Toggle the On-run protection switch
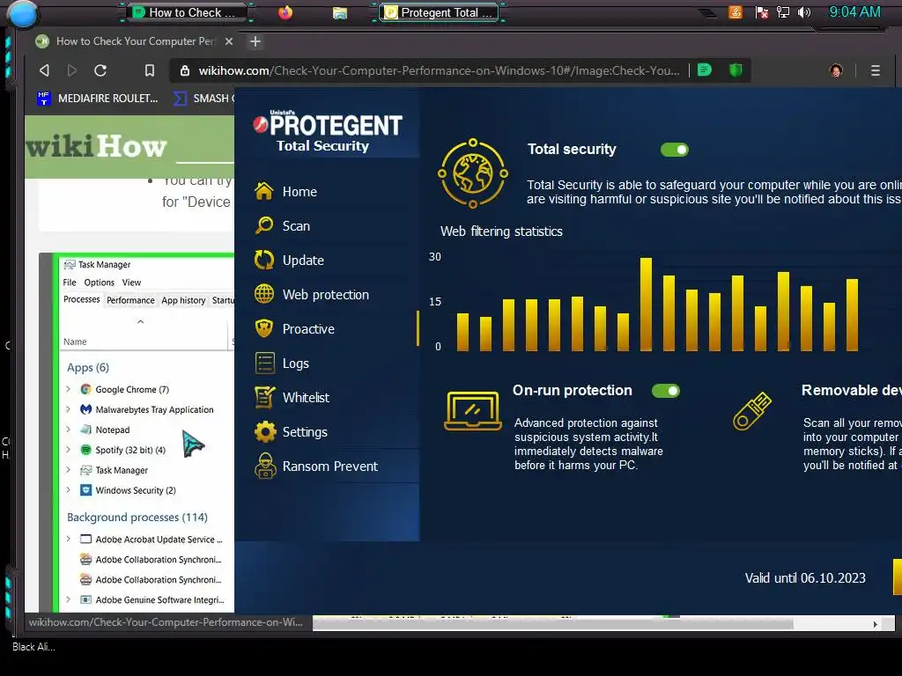Viewport: 902px width, 676px height. (666, 391)
